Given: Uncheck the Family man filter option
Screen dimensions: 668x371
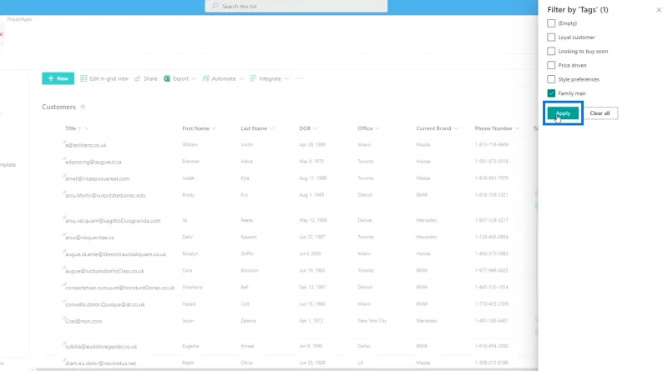Looking at the screenshot, I should pos(551,93).
